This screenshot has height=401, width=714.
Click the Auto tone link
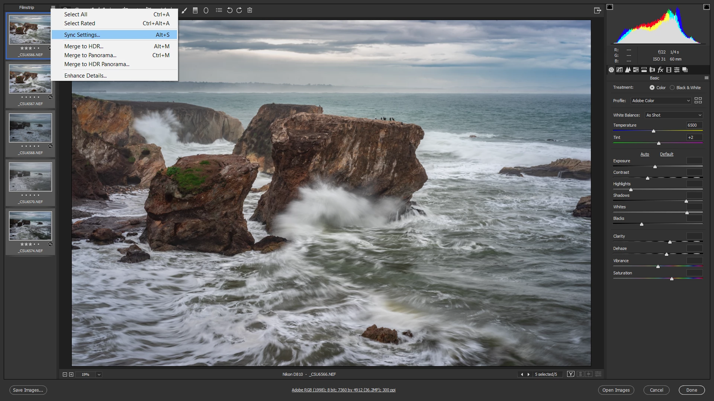click(x=645, y=154)
